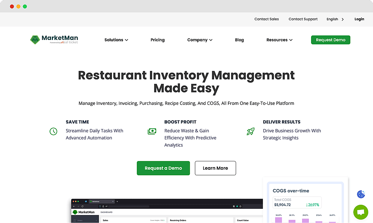Image resolution: width=373 pixels, height=223 pixels.
Task: Click the 26.97% decrease indicator
Action: (x=312, y=205)
